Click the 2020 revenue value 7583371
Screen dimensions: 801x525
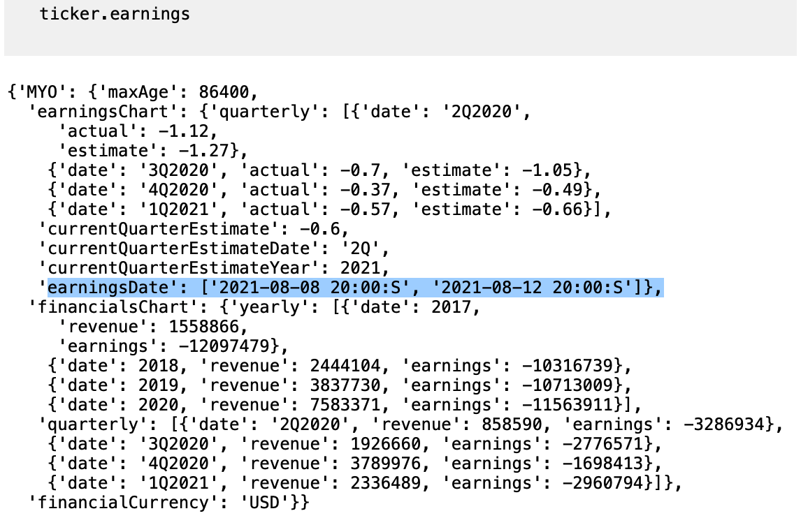[345, 405]
